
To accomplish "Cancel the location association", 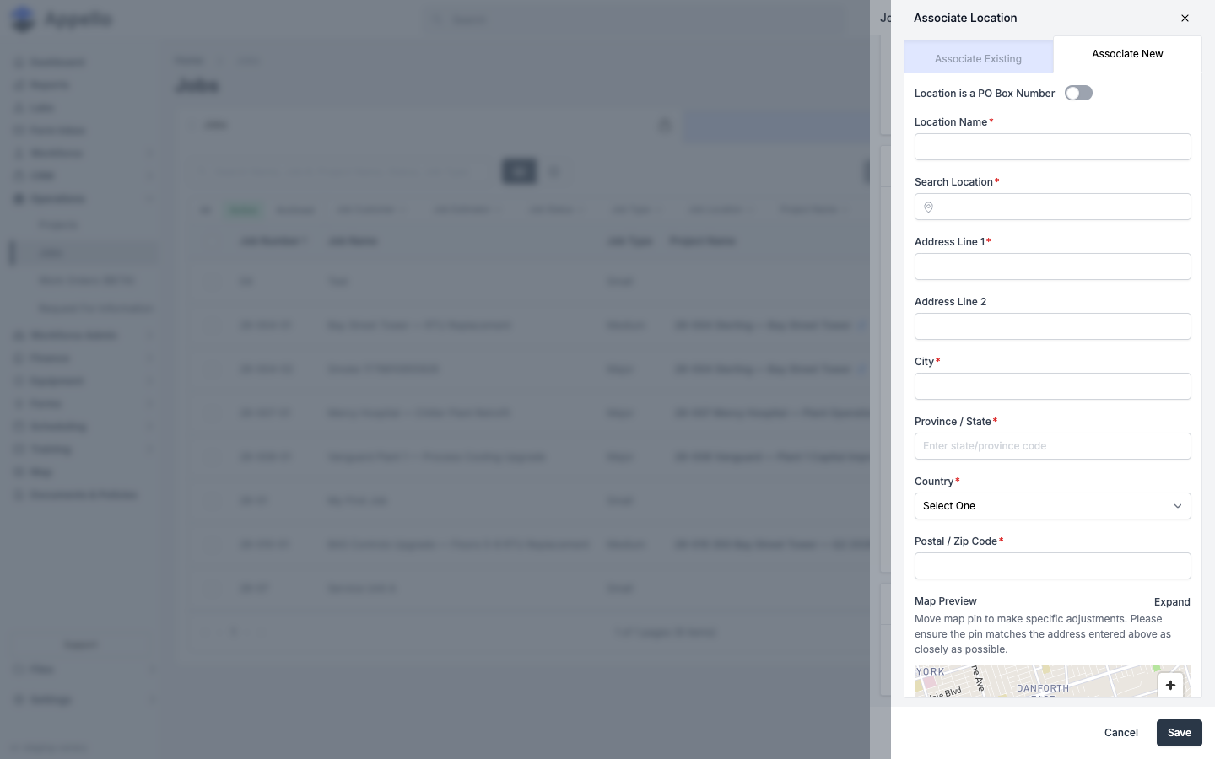I will pyautogui.click(x=1120, y=733).
